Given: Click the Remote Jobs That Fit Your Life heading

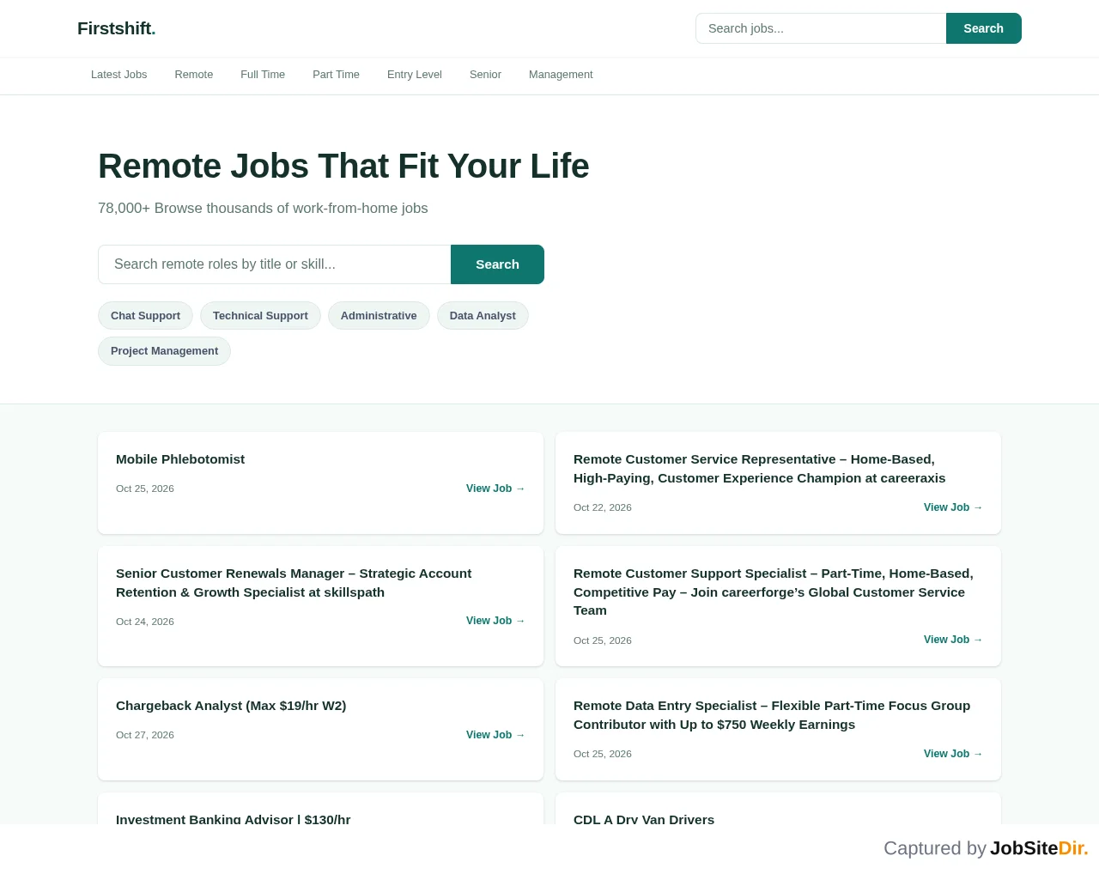Looking at the screenshot, I should pos(343,167).
